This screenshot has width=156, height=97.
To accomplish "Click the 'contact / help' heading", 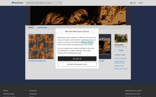I will [120, 55].
